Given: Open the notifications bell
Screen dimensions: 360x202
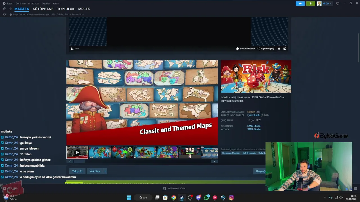Looking at the screenshot, I should [x=310, y=3].
